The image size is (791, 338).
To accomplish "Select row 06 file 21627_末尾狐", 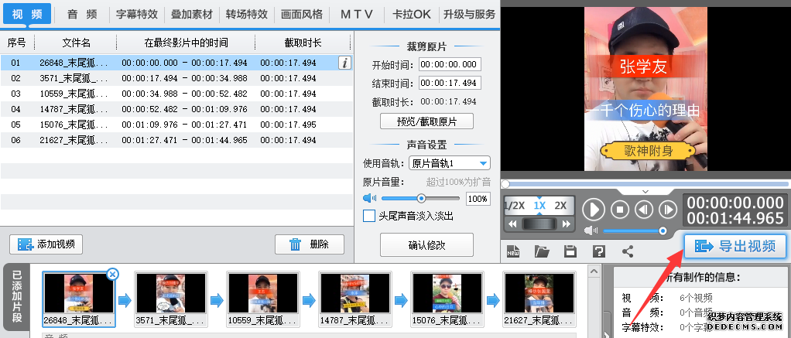I will click(x=176, y=140).
